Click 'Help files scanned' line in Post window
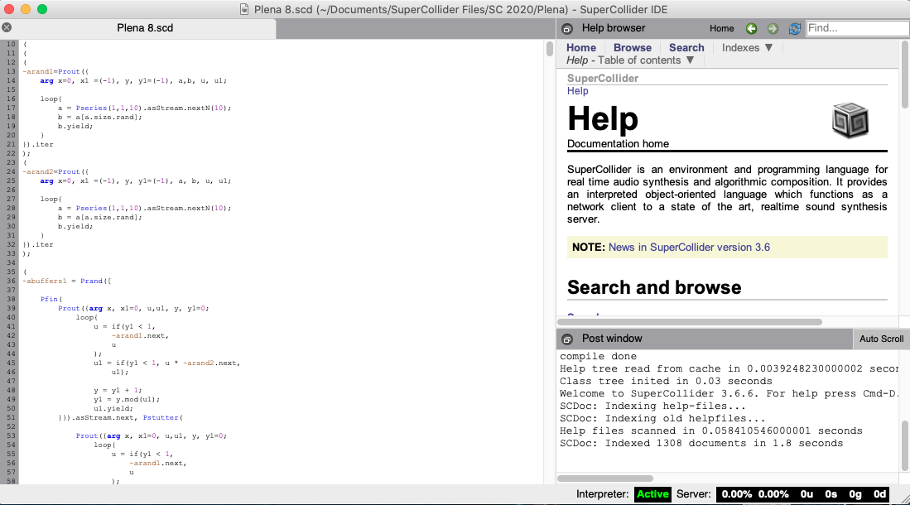This screenshot has width=910, height=505. click(711, 431)
